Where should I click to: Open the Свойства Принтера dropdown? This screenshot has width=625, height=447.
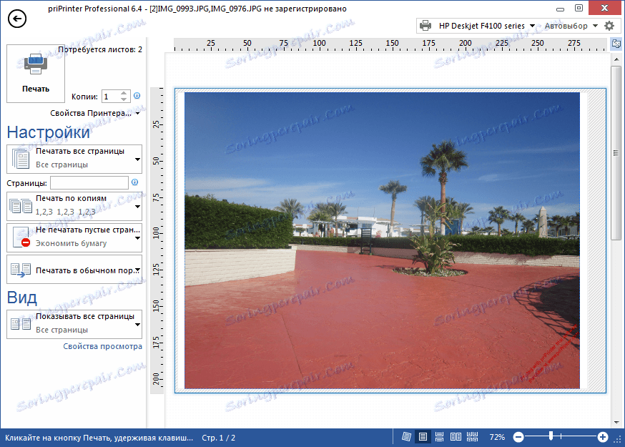(x=95, y=113)
